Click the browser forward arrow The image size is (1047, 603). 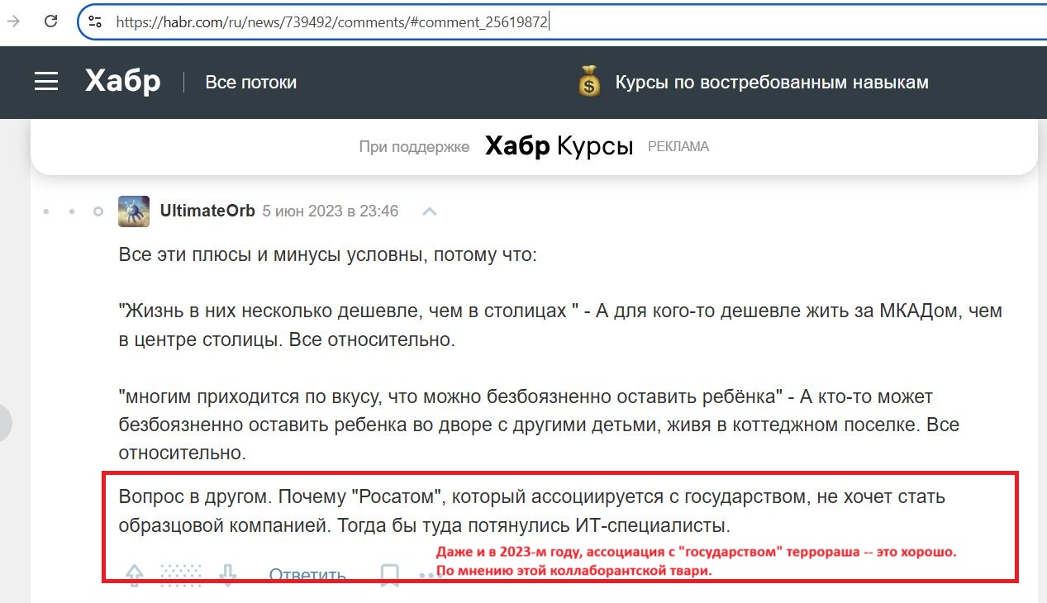[13, 21]
